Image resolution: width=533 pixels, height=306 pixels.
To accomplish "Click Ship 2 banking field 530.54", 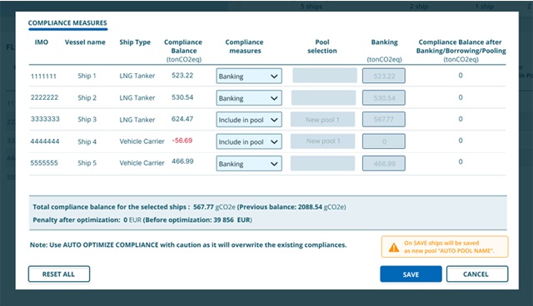I will pyautogui.click(x=384, y=97).
